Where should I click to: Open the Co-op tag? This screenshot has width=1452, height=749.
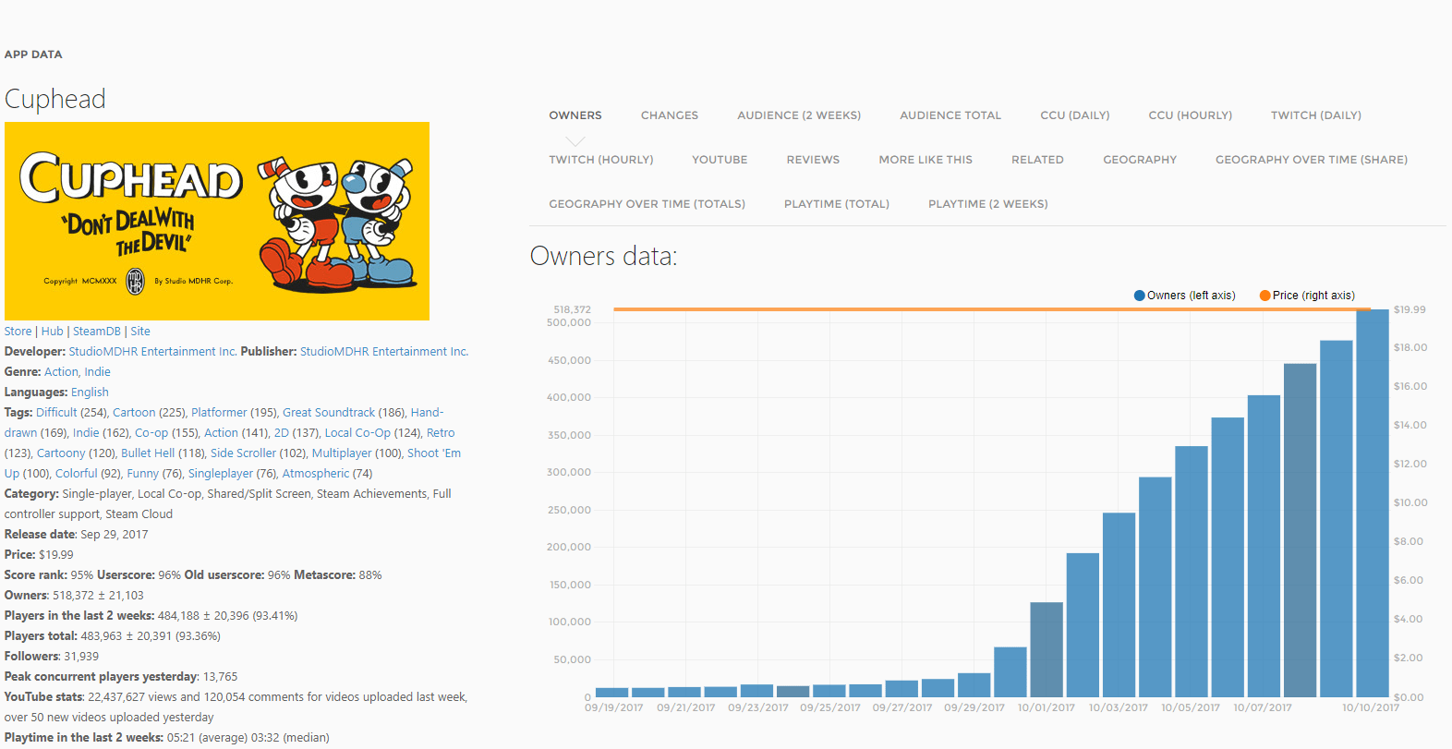click(151, 433)
